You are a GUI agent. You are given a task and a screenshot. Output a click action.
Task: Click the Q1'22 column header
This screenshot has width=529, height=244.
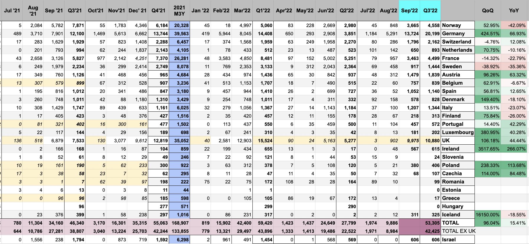coord(263,11)
